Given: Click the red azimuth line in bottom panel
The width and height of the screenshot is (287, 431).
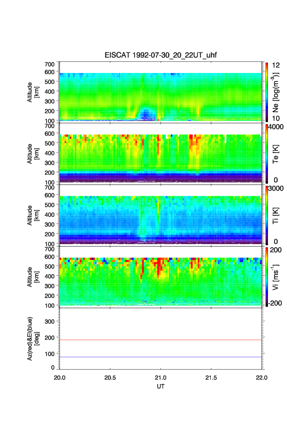Looking at the screenshot, I should click(161, 340).
